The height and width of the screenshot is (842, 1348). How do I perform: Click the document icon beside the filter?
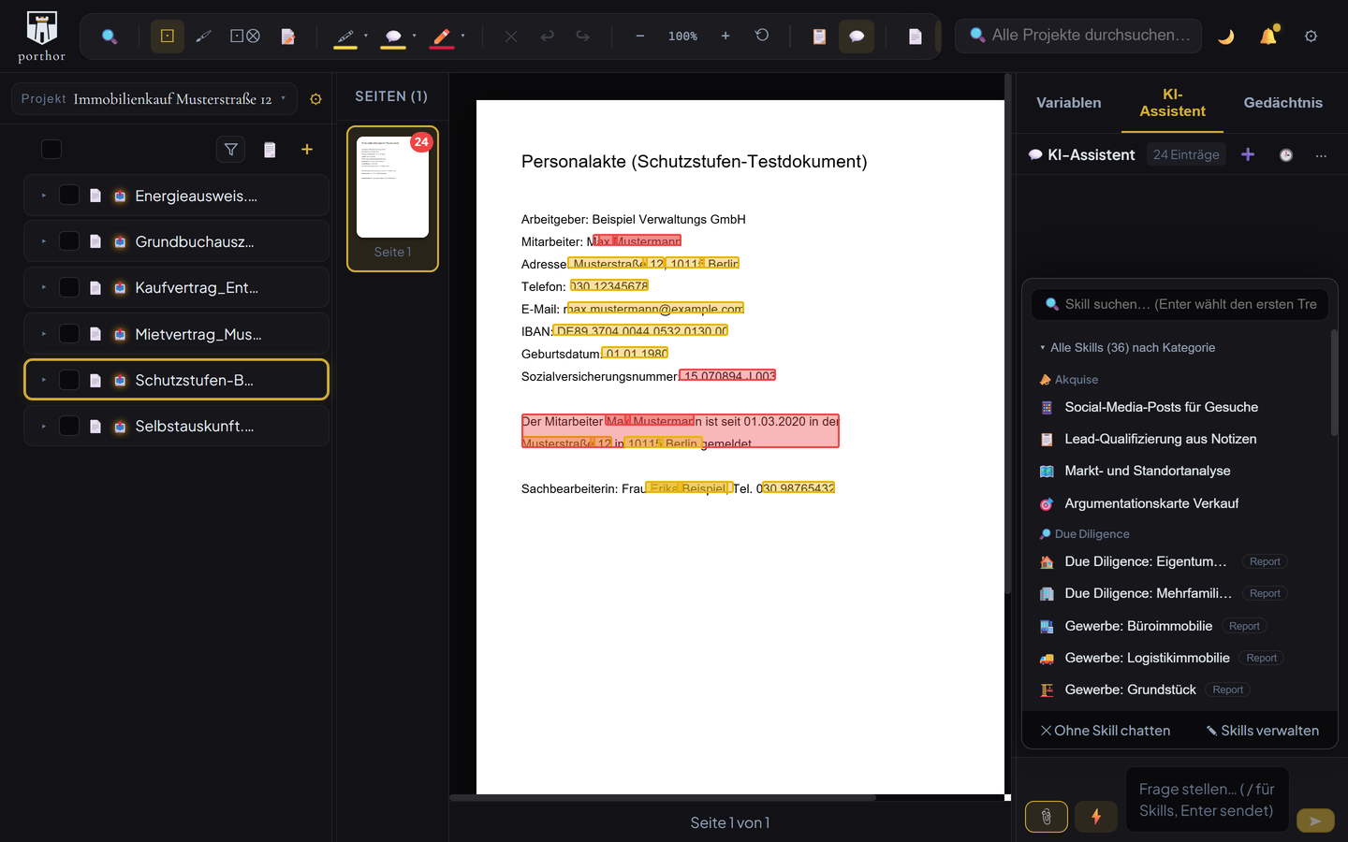coord(270,150)
